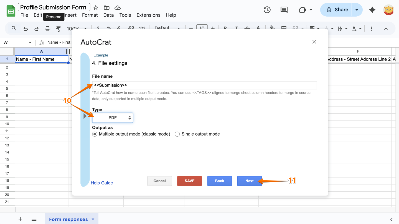Format selection as currency
Screen dimensions: 399x224
98,28
